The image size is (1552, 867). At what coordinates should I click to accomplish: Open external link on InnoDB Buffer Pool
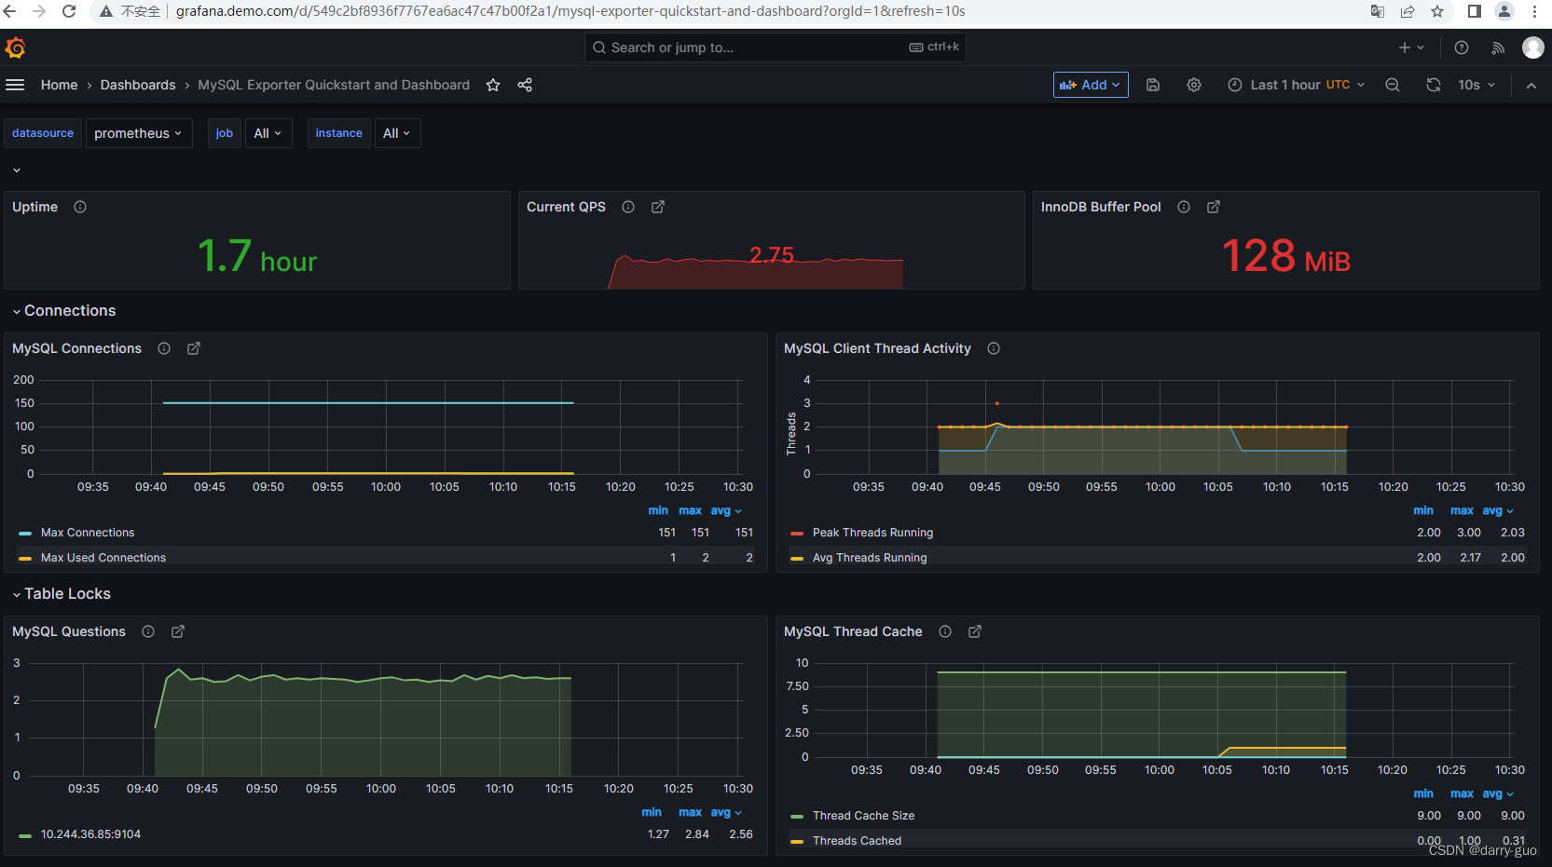coord(1214,207)
